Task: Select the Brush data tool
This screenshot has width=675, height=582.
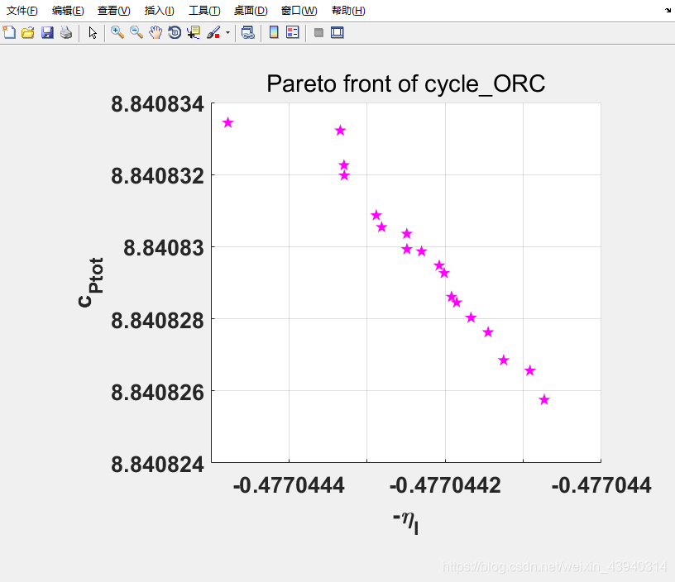Action: 213,33
